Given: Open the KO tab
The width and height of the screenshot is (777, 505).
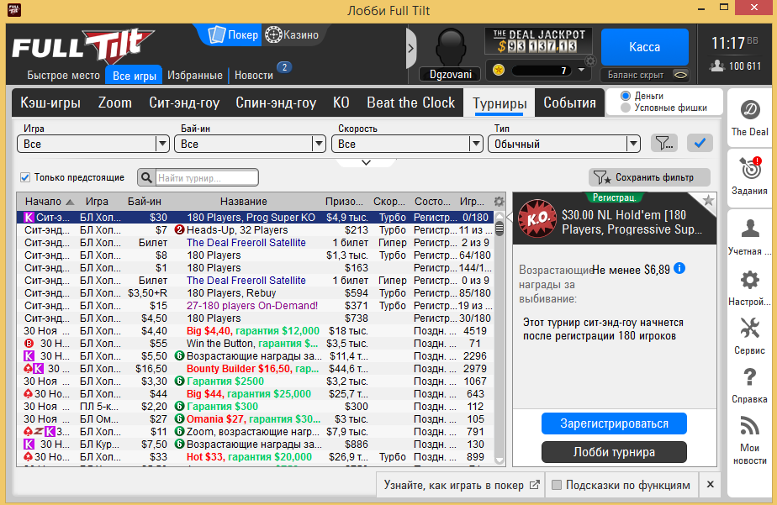Looking at the screenshot, I should (341, 103).
